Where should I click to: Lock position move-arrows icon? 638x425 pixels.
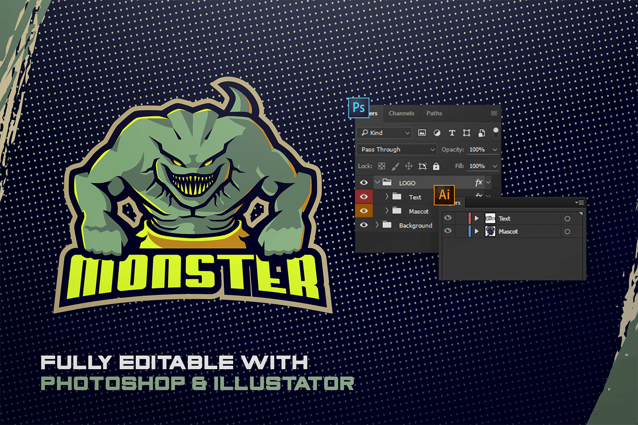coord(409,166)
